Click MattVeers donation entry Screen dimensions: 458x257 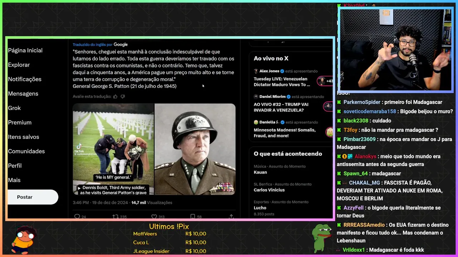tap(170, 234)
